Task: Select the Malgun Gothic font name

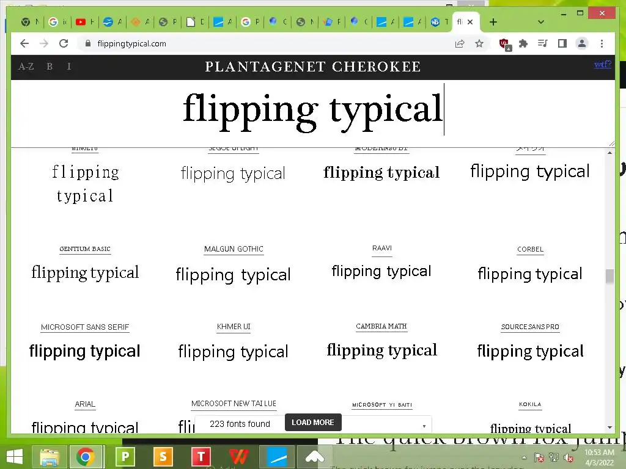Action: tap(234, 249)
